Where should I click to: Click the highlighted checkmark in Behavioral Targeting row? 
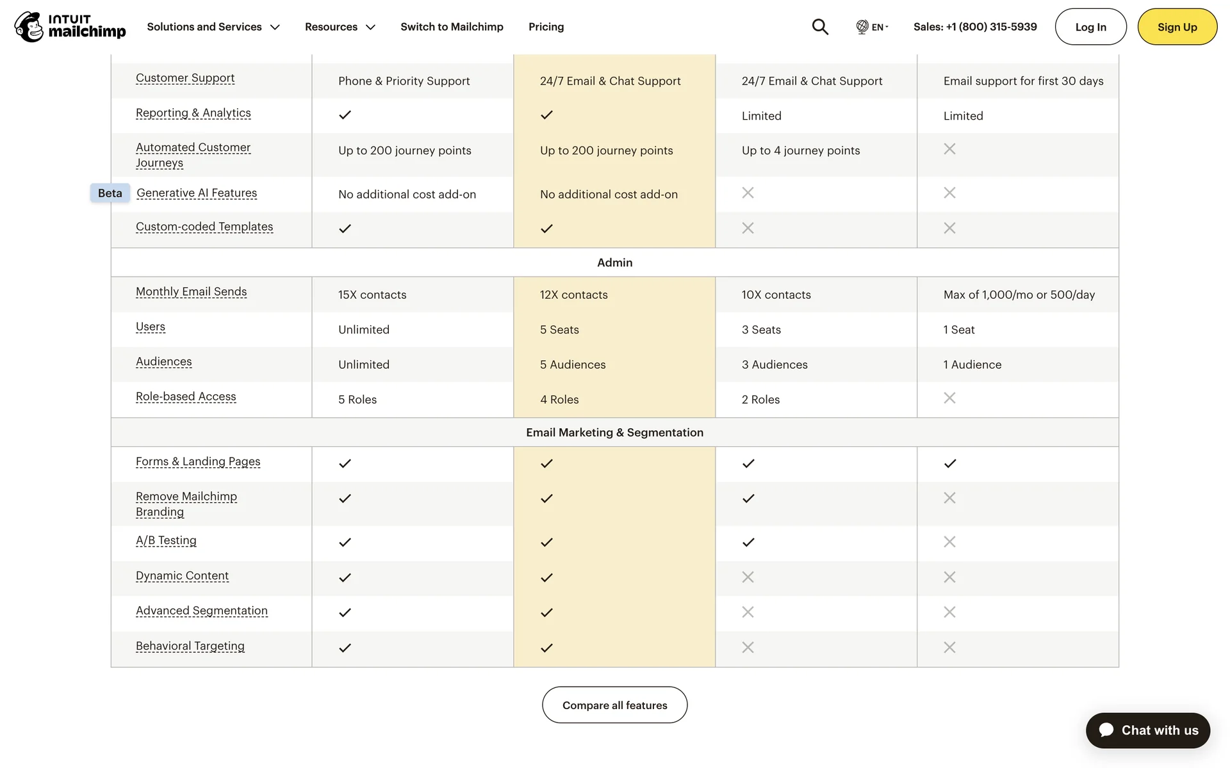click(x=546, y=648)
